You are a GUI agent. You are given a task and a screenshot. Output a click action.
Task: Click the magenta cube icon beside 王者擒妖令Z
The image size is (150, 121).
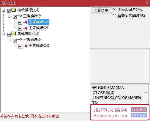pyautogui.click(x=26, y=22)
